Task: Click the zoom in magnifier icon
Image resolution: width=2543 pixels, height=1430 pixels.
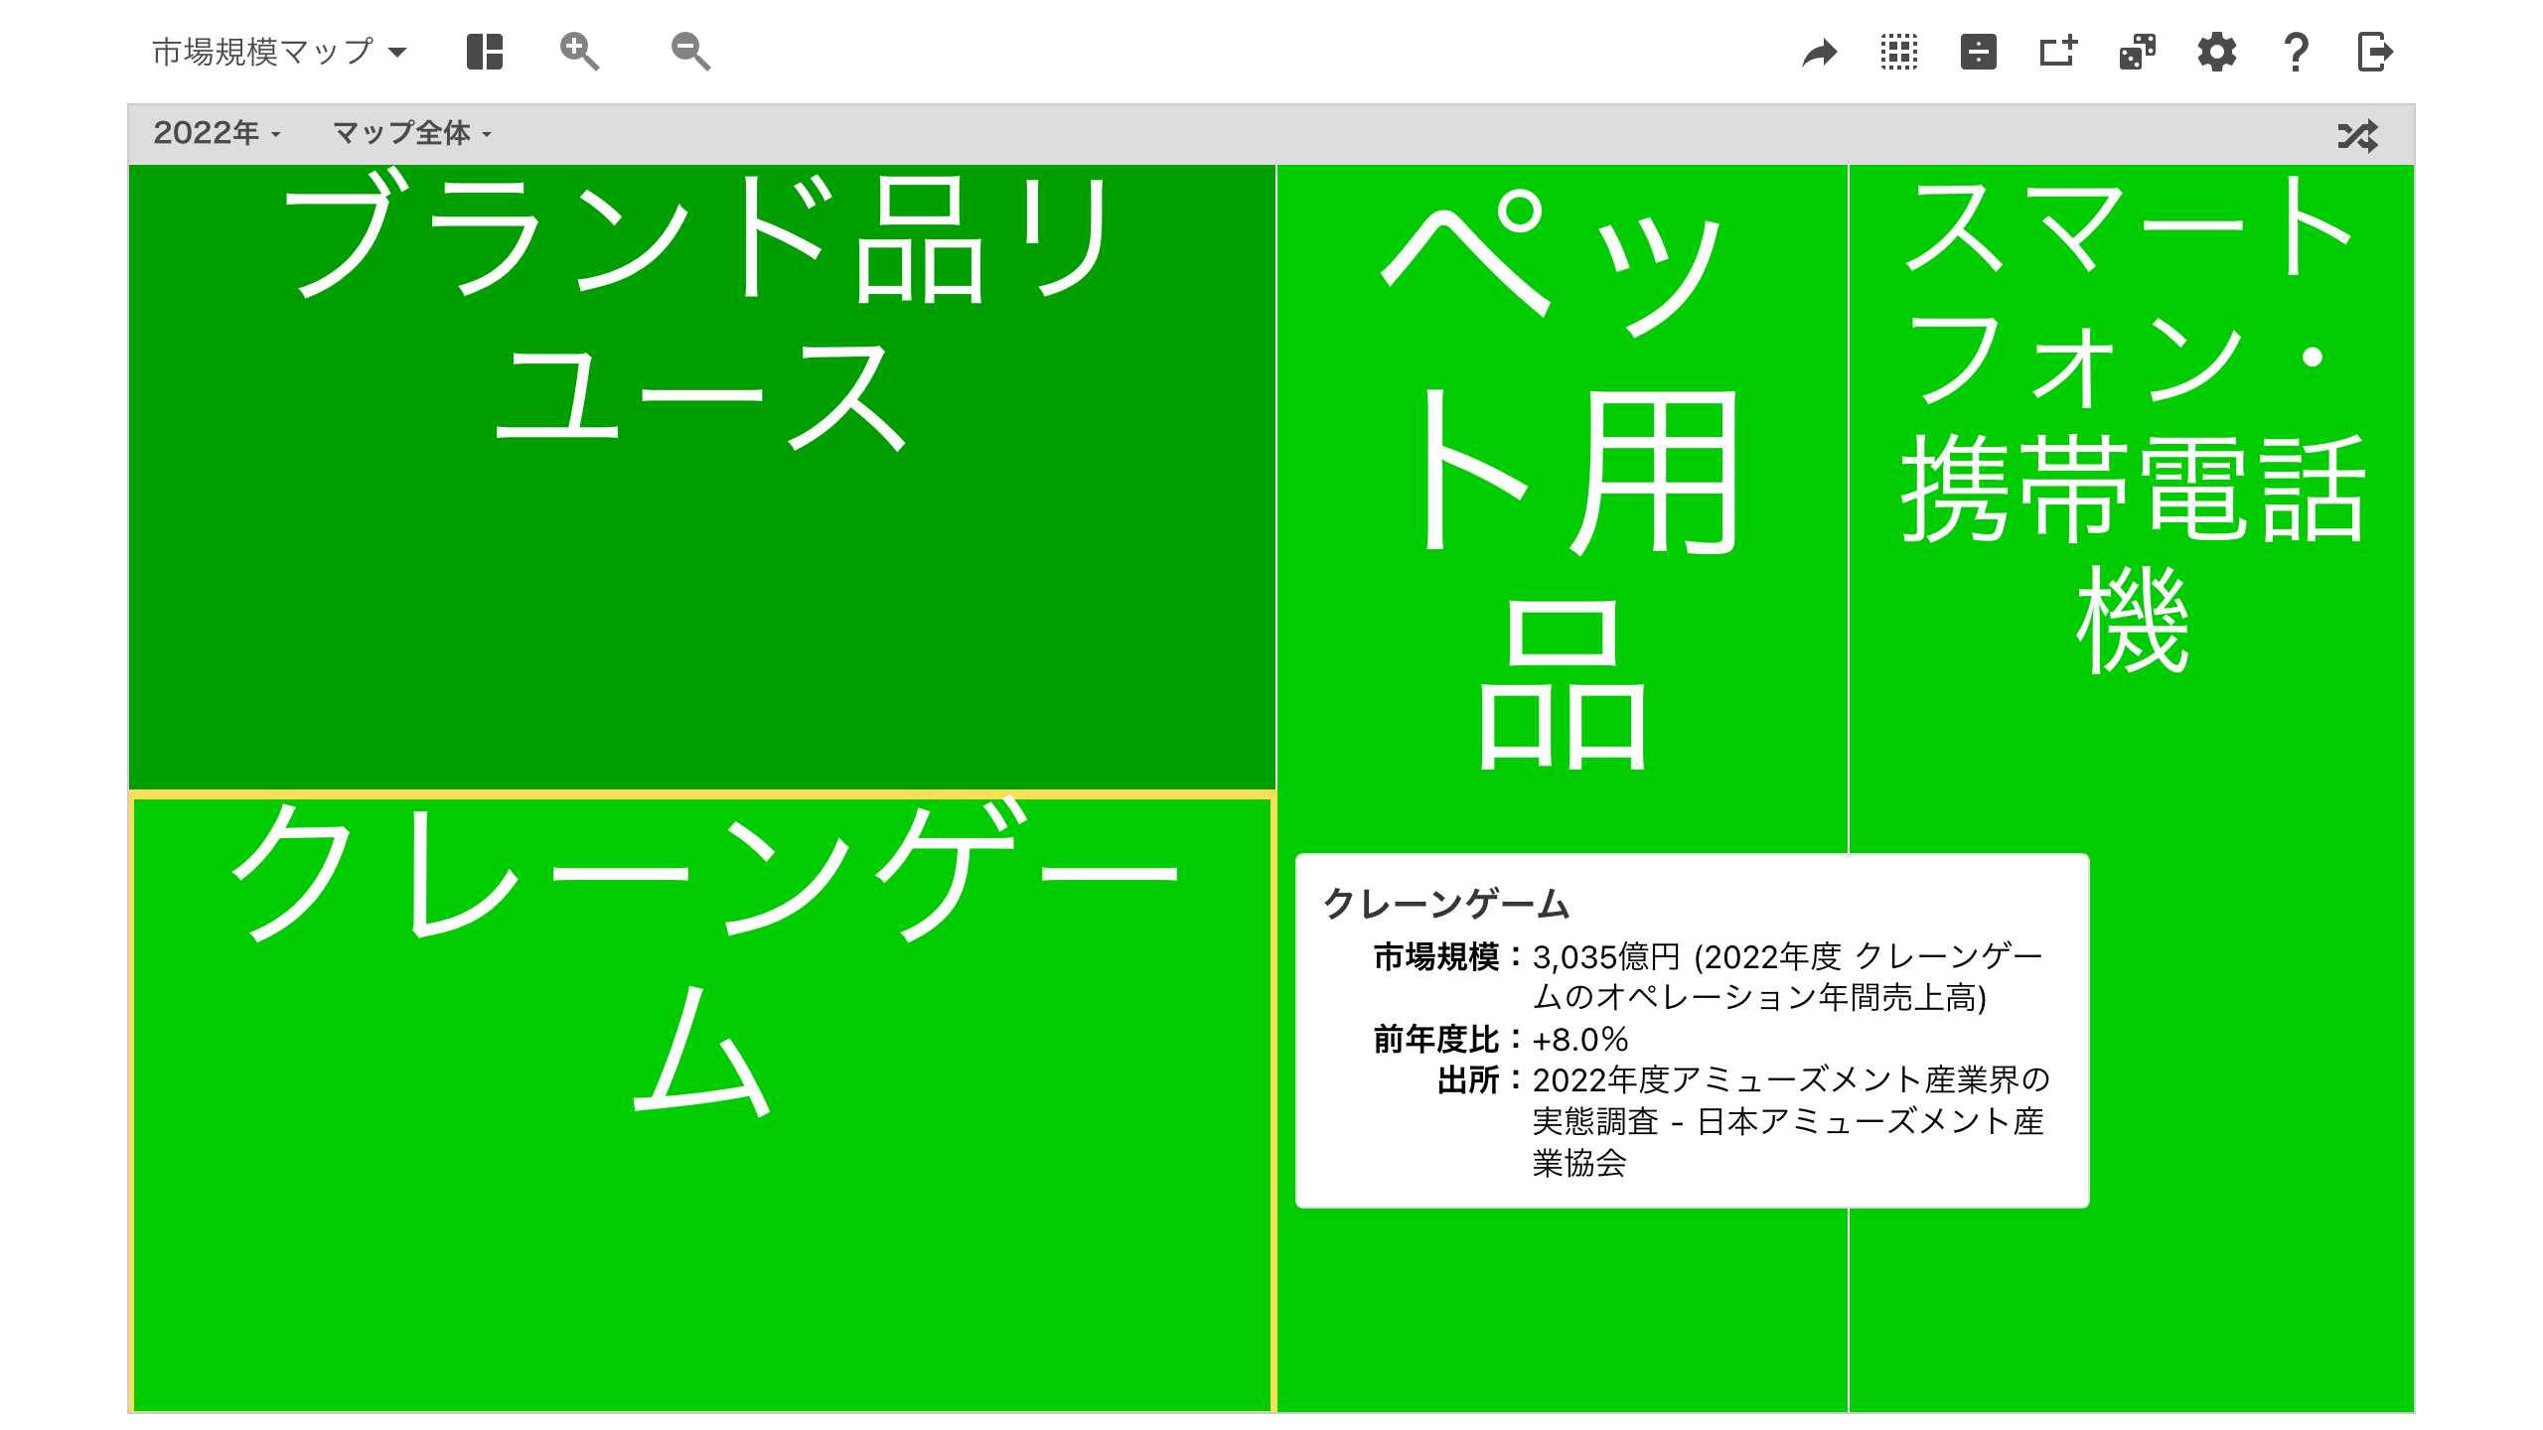Action: click(x=579, y=52)
